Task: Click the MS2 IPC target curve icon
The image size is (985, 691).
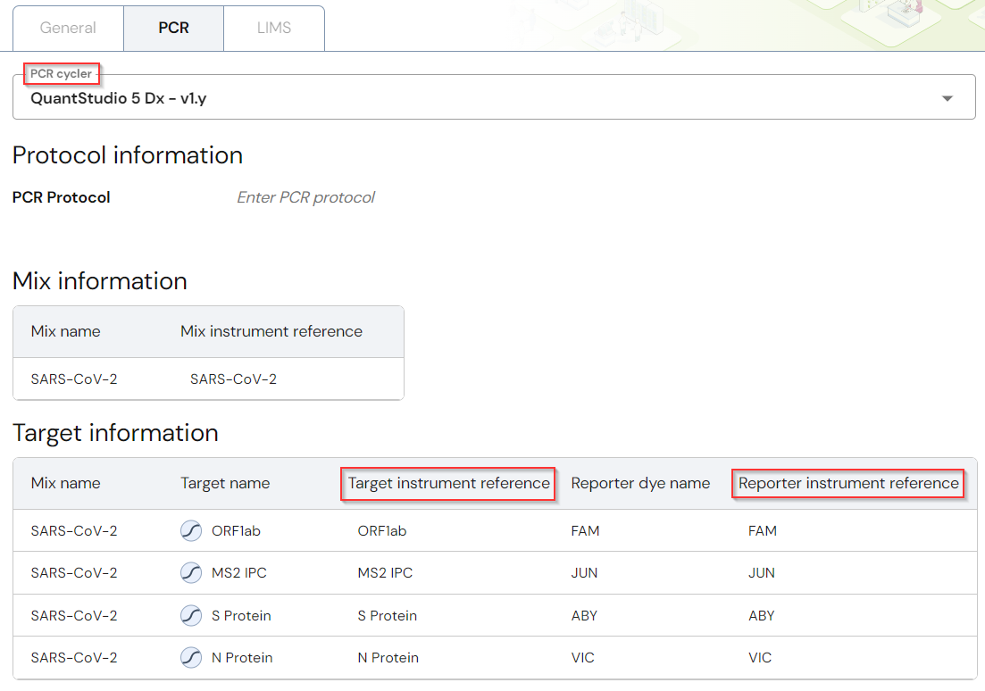Action: point(191,573)
